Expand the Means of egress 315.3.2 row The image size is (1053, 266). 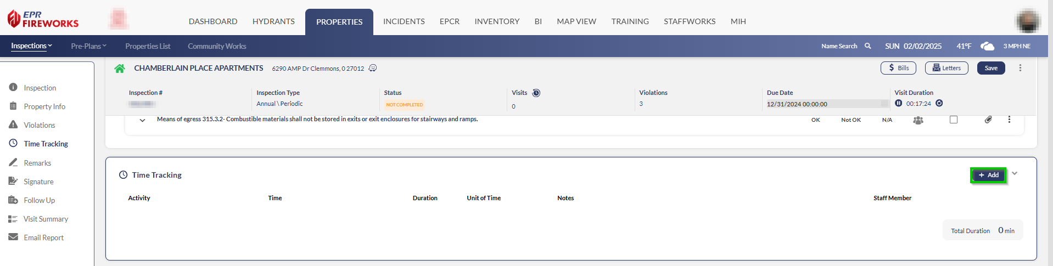(x=142, y=120)
